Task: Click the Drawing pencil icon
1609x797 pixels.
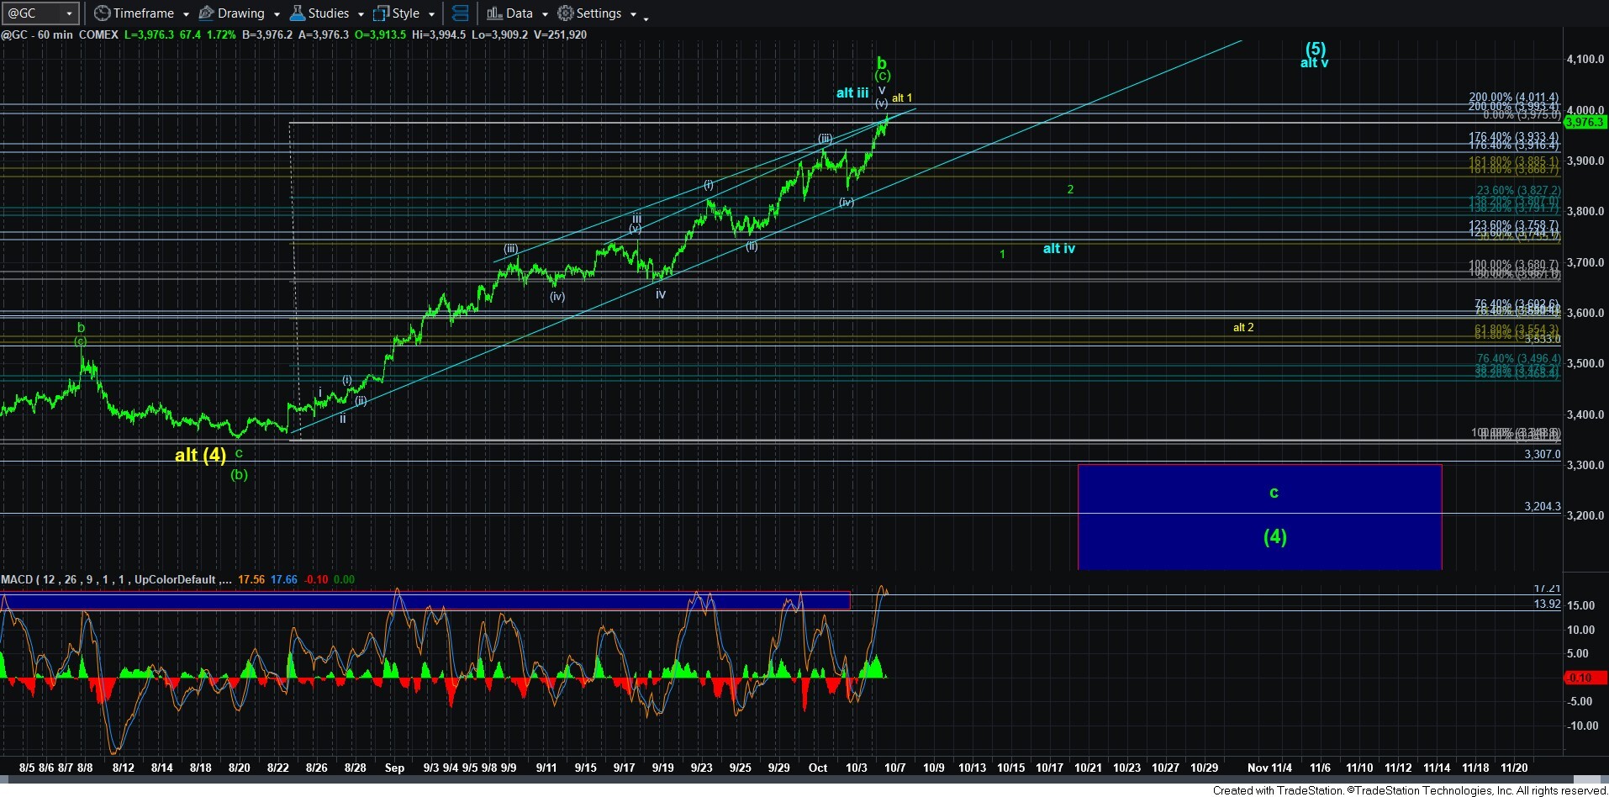Action: tap(206, 13)
